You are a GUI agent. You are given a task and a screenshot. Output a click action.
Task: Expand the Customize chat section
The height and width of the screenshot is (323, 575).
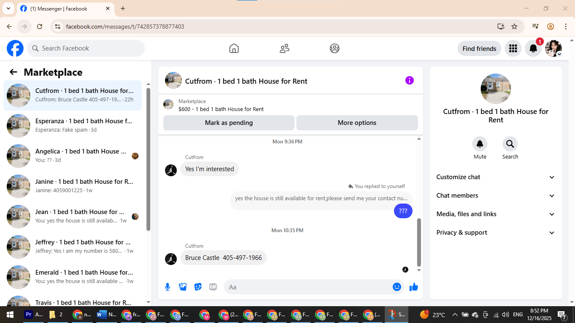496,177
